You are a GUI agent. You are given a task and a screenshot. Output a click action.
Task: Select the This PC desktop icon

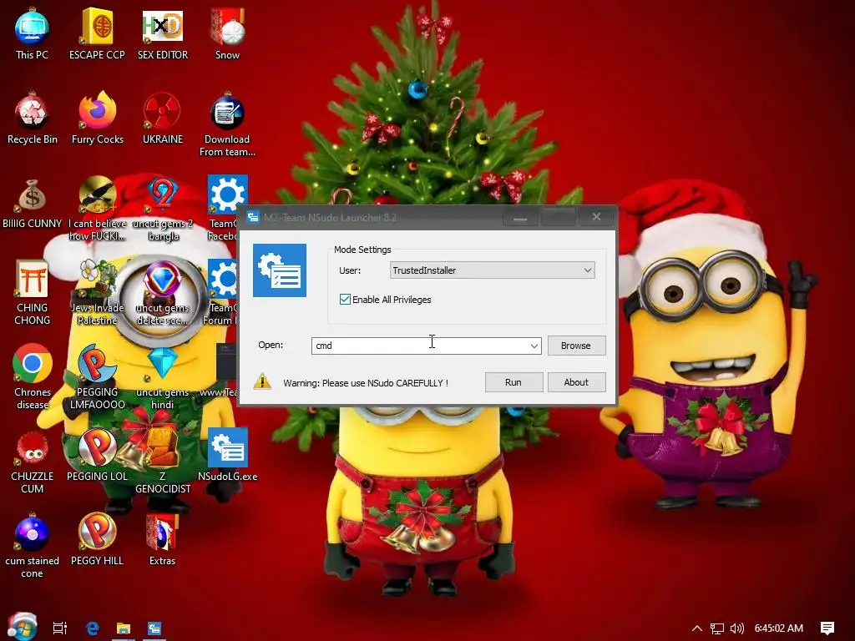tap(32, 33)
